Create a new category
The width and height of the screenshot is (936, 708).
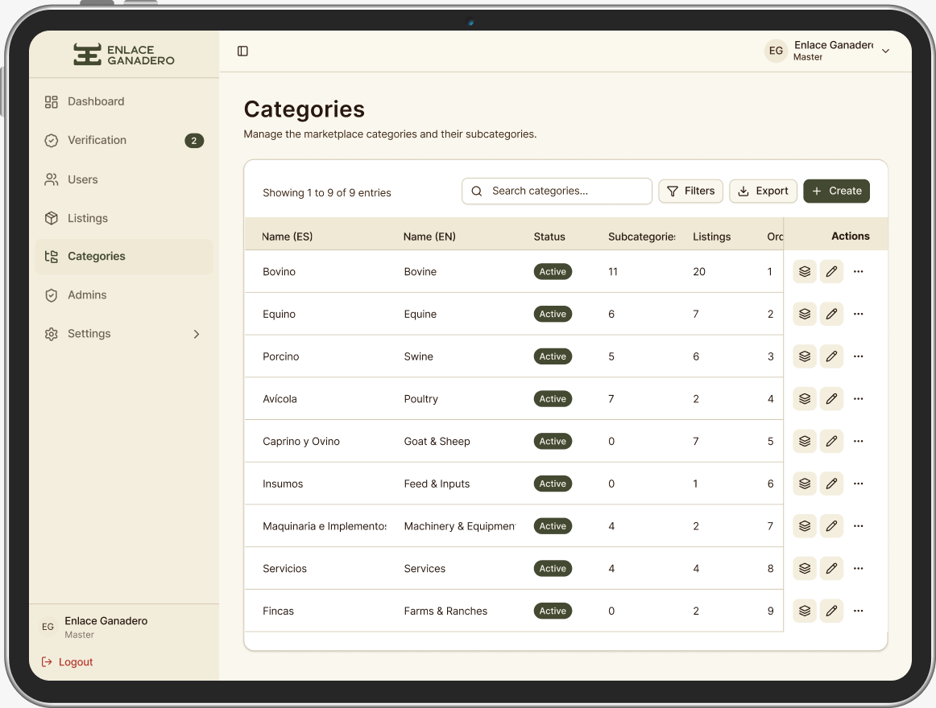pyautogui.click(x=836, y=191)
